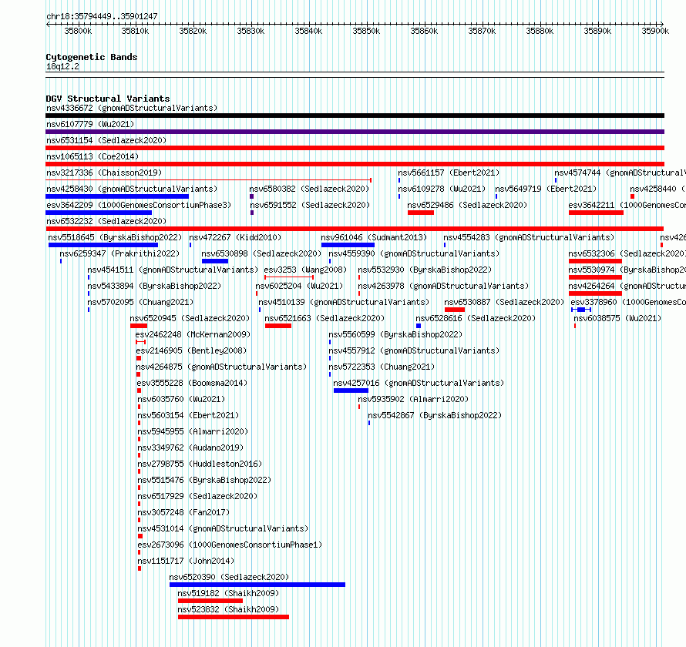Image resolution: width=686 pixels, height=647 pixels.
Task: Click red bar beneath nsv6529486
Action: tap(421, 213)
